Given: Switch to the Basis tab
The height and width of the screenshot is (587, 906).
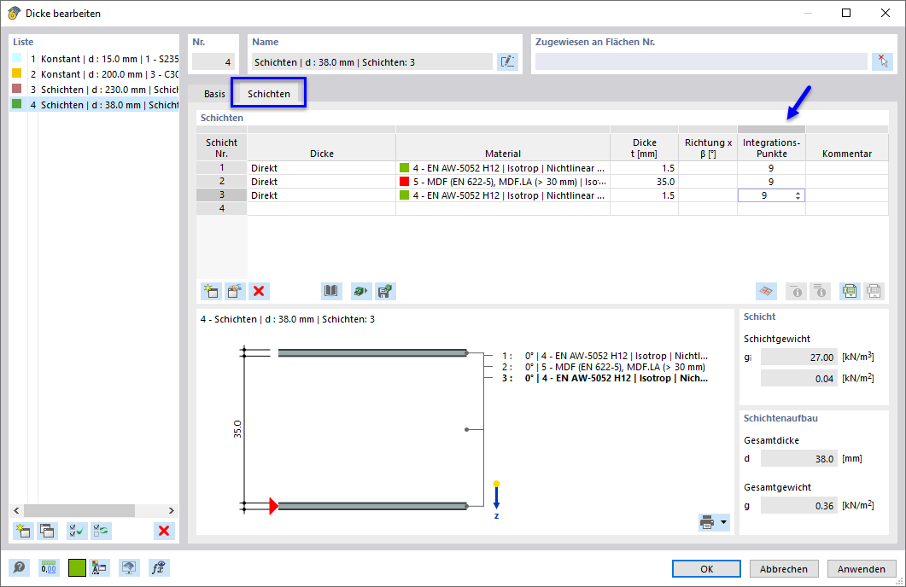Looking at the screenshot, I should (x=214, y=94).
